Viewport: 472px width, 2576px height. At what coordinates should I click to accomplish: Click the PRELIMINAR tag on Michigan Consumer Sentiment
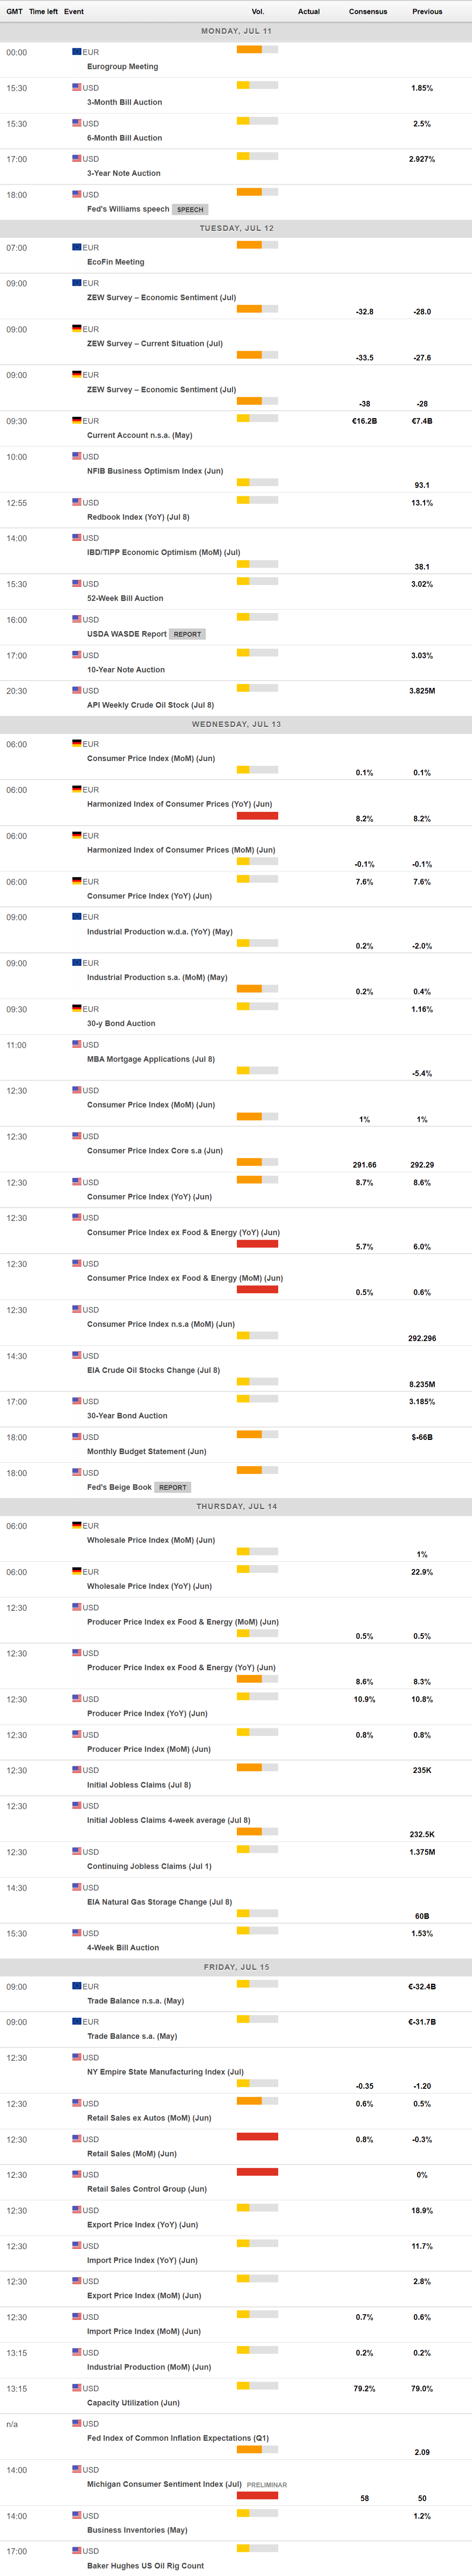click(267, 2484)
